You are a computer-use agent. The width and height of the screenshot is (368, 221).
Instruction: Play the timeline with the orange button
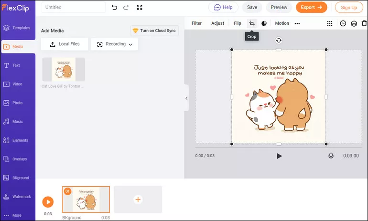pyautogui.click(x=48, y=202)
